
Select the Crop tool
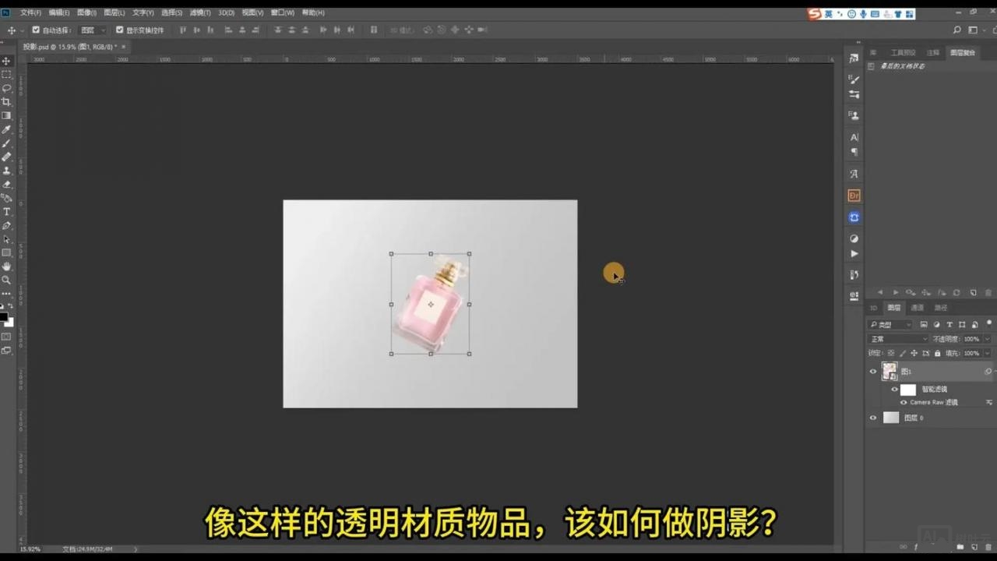6,102
